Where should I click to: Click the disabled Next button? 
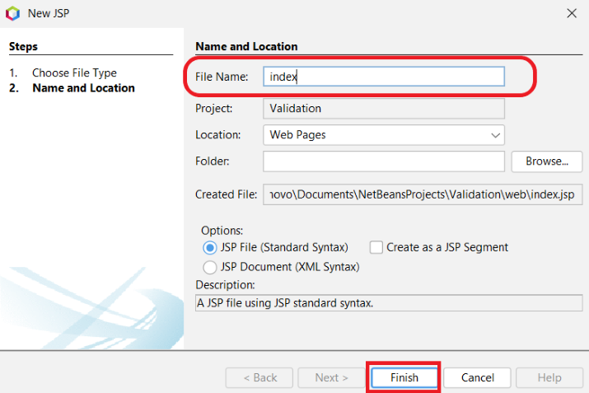[331, 377]
